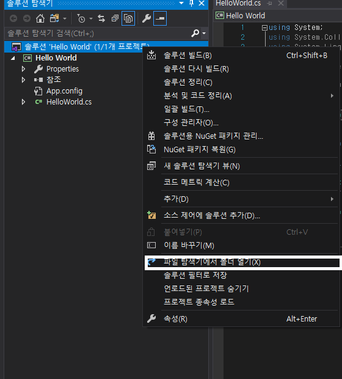Image resolution: width=342 pixels, height=379 pixels.
Task: Open dropdown arrow next to switch views icon
Action: pyautogui.click(x=65, y=18)
